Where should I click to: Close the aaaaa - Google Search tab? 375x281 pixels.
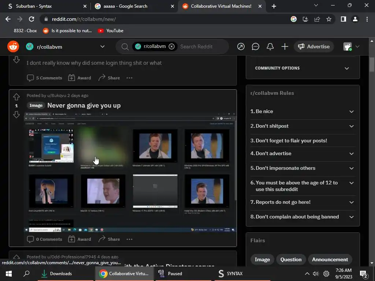click(x=172, y=6)
